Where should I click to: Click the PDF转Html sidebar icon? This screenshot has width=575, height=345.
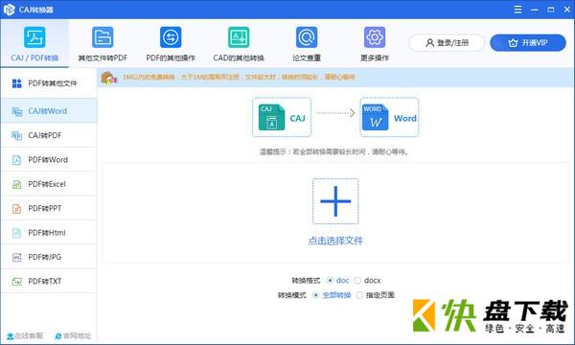pos(17,233)
